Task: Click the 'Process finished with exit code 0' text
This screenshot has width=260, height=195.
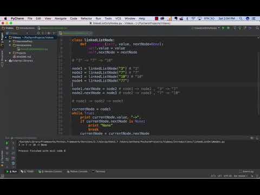Action: tap(42, 151)
